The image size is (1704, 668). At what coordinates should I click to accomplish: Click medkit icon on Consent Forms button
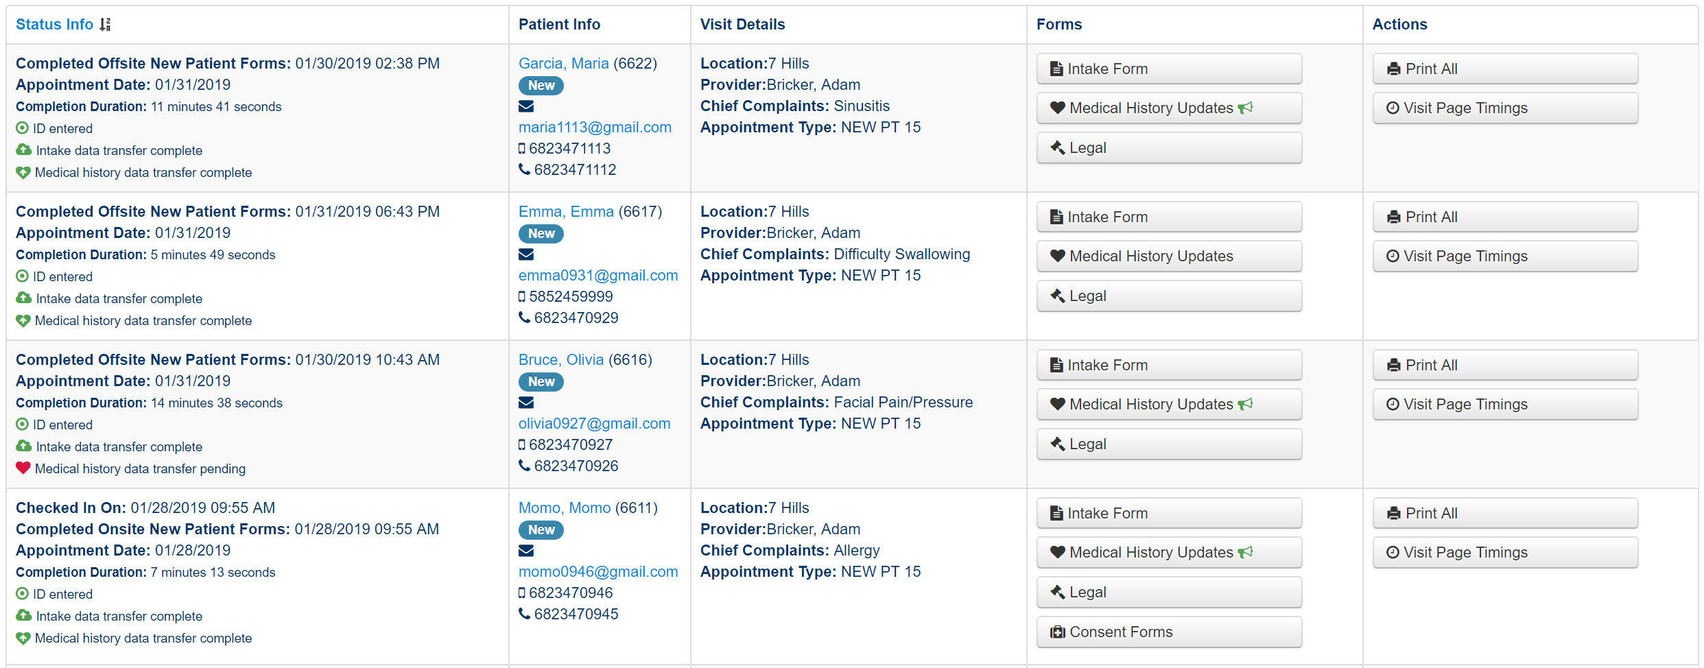1058,632
